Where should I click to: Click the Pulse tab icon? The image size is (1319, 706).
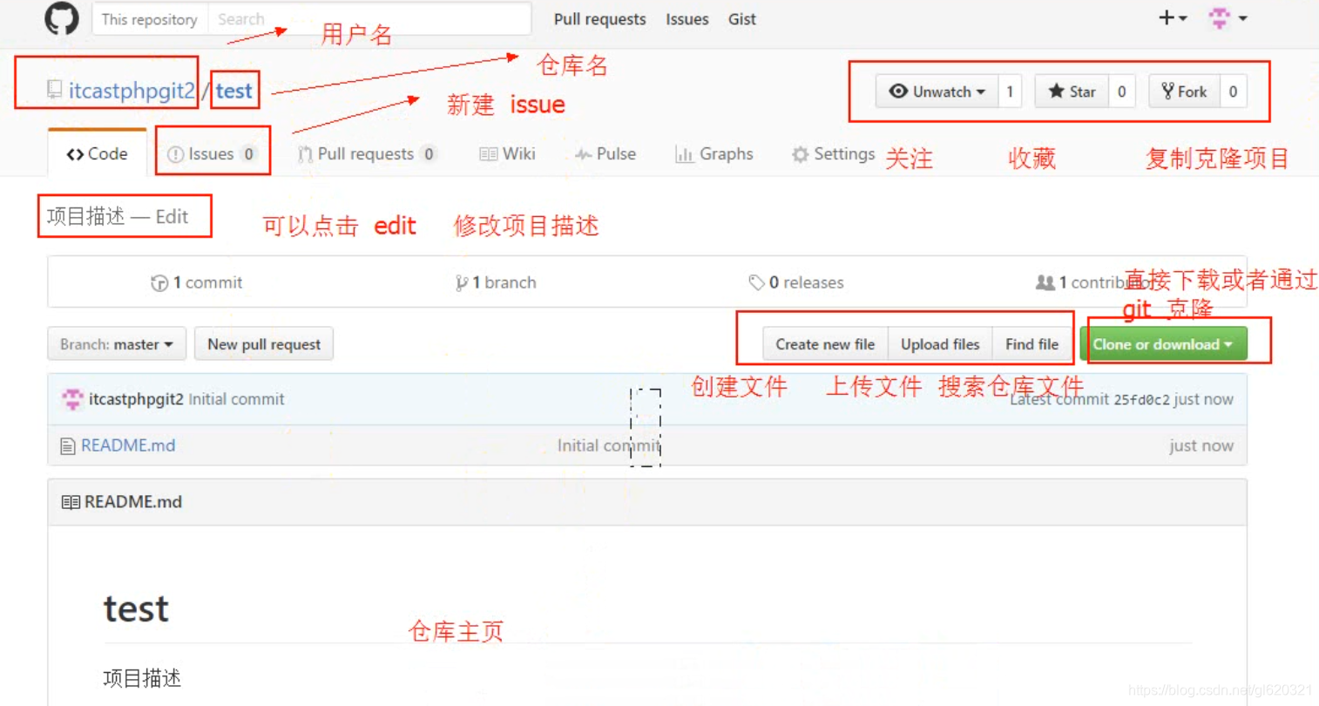click(x=583, y=154)
